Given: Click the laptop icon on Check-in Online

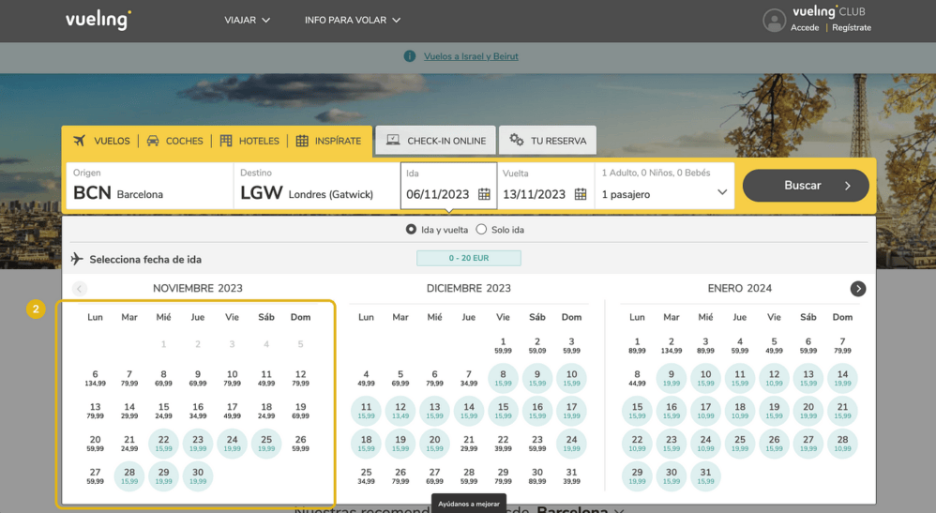Looking at the screenshot, I should click(x=393, y=140).
